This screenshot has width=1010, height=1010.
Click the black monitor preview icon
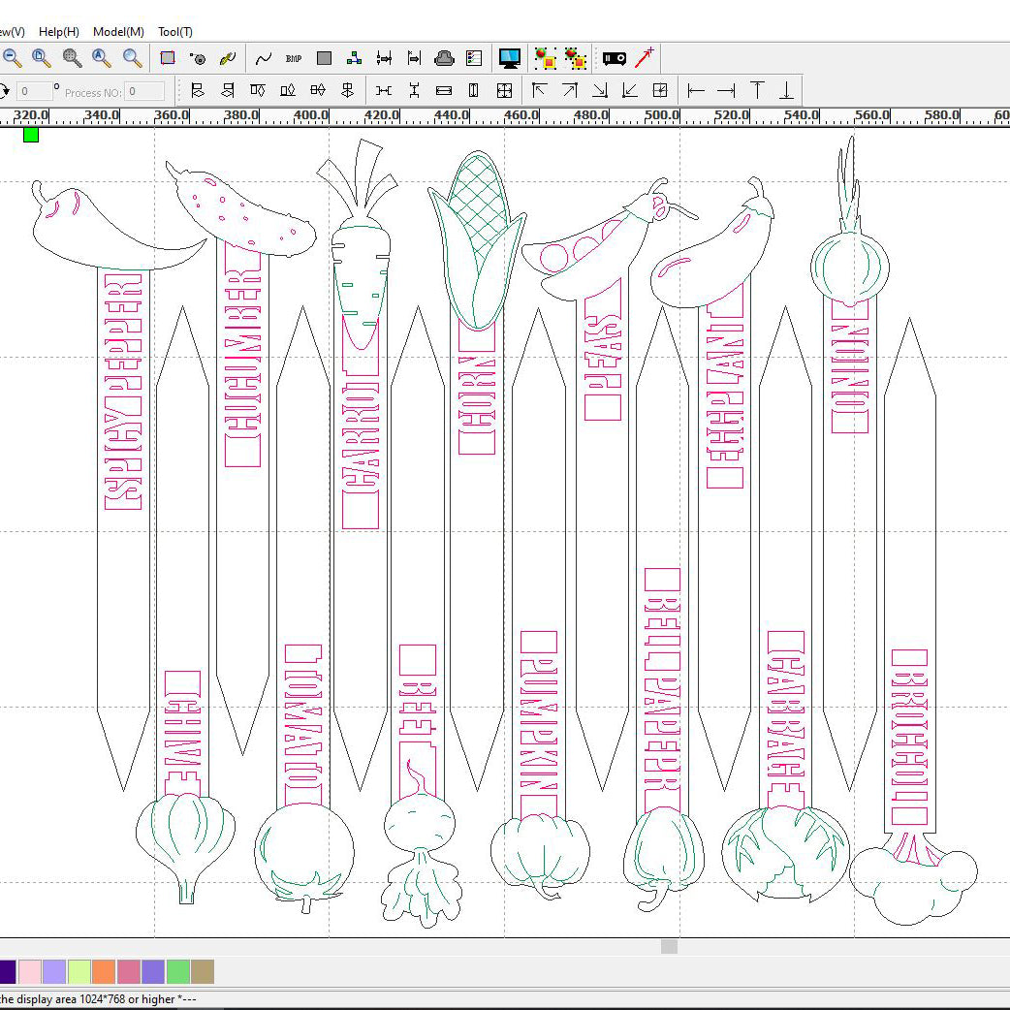[x=510, y=58]
